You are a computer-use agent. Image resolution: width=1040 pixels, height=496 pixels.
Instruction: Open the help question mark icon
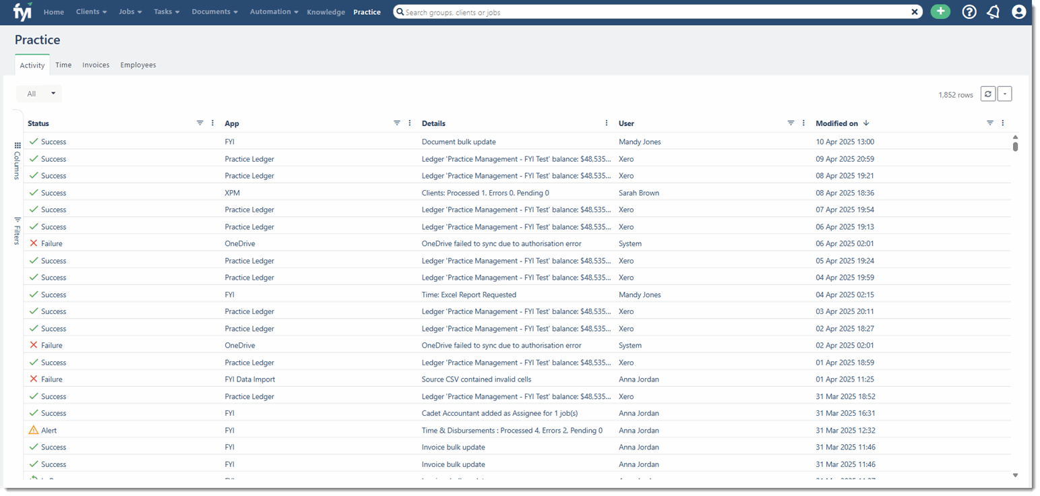[969, 12]
